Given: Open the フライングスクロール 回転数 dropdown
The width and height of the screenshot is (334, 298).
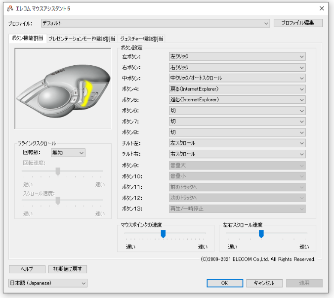Looking at the screenshot, I should (x=68, y=153).
